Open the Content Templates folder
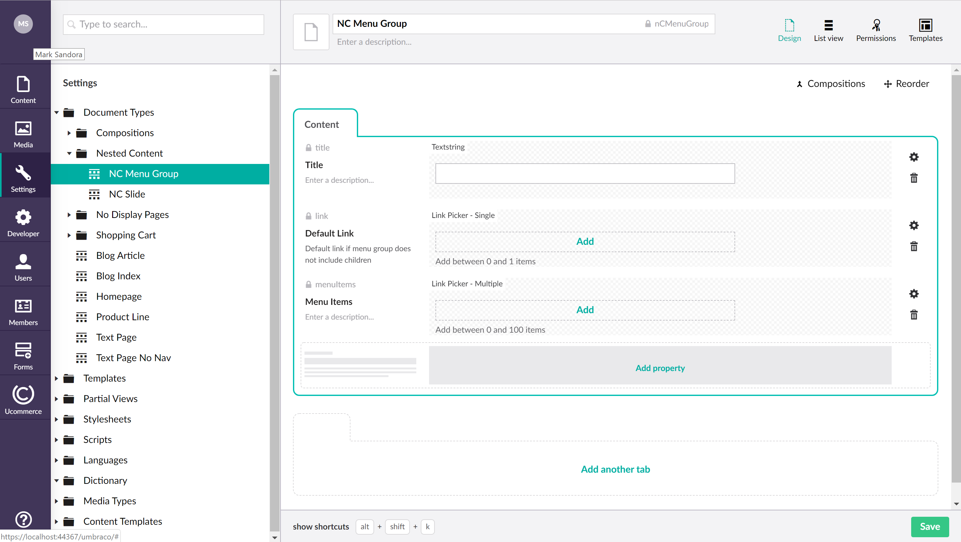The height and width of the screenshot is (542, 961). pyautogui.click(x=122, y=522)
